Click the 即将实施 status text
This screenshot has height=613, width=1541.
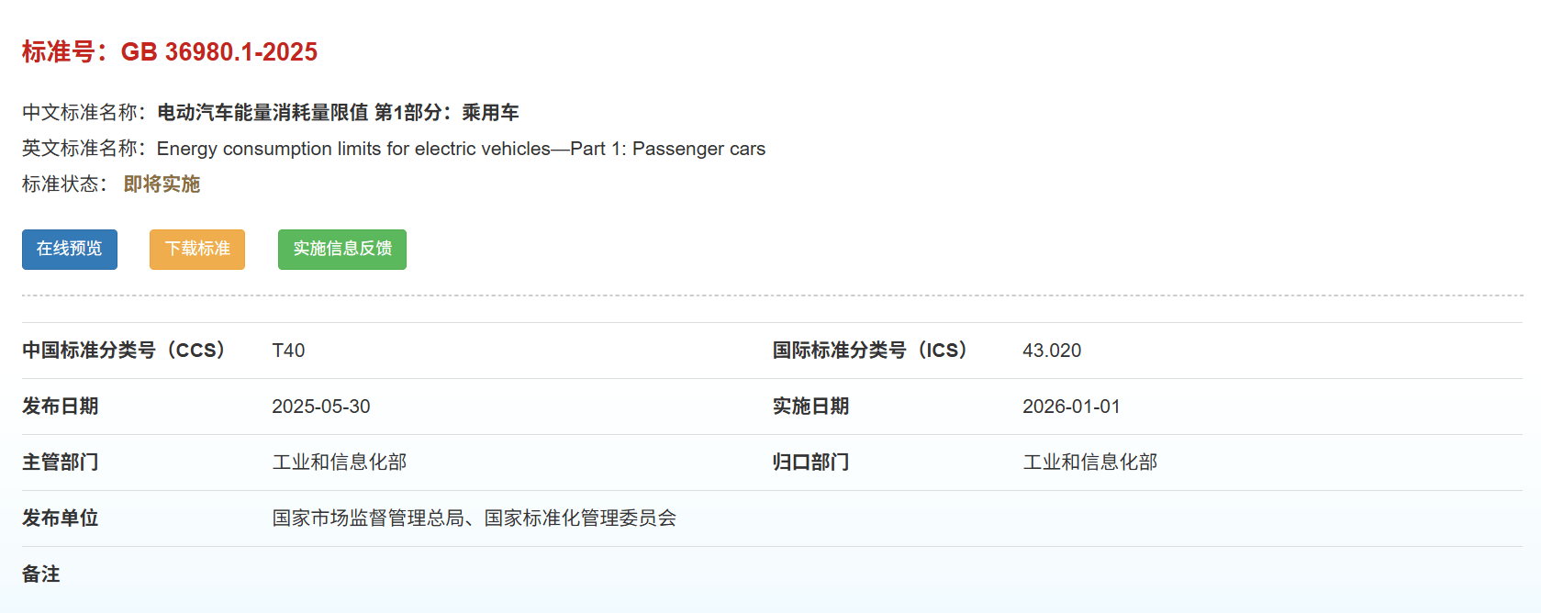[162, 184]
